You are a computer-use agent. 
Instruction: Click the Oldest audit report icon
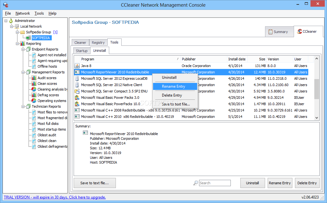[x=34, y=135]
